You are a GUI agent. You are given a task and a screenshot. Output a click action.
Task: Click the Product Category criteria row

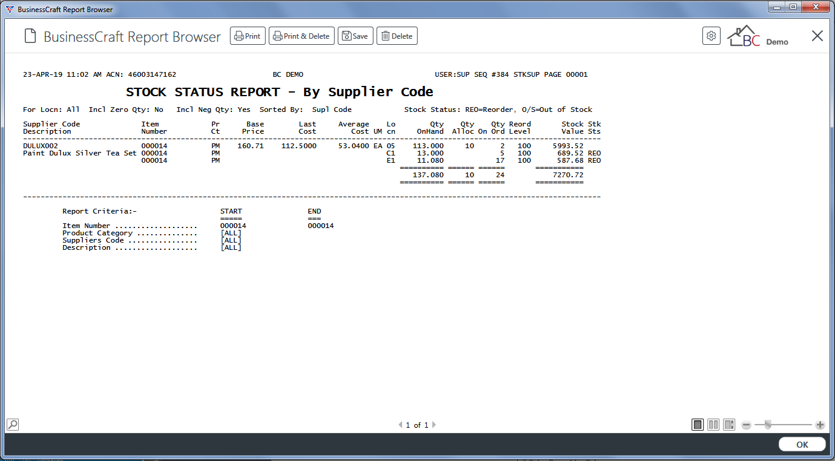pos(152,234)
